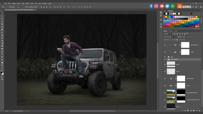Select the Hue/Saturation 2 mask thumbnail
The height and width of the screenshot is (114, 203).
[x=185, y=45]
